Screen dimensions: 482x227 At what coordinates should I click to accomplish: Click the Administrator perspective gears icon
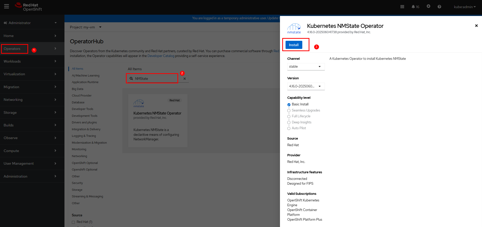pyautogui.click(x=5, y=23)
